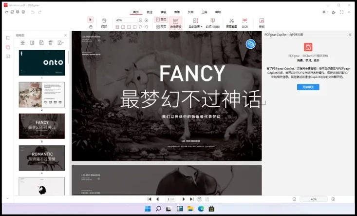Zoom out in status bar

[x=294, y=199]
